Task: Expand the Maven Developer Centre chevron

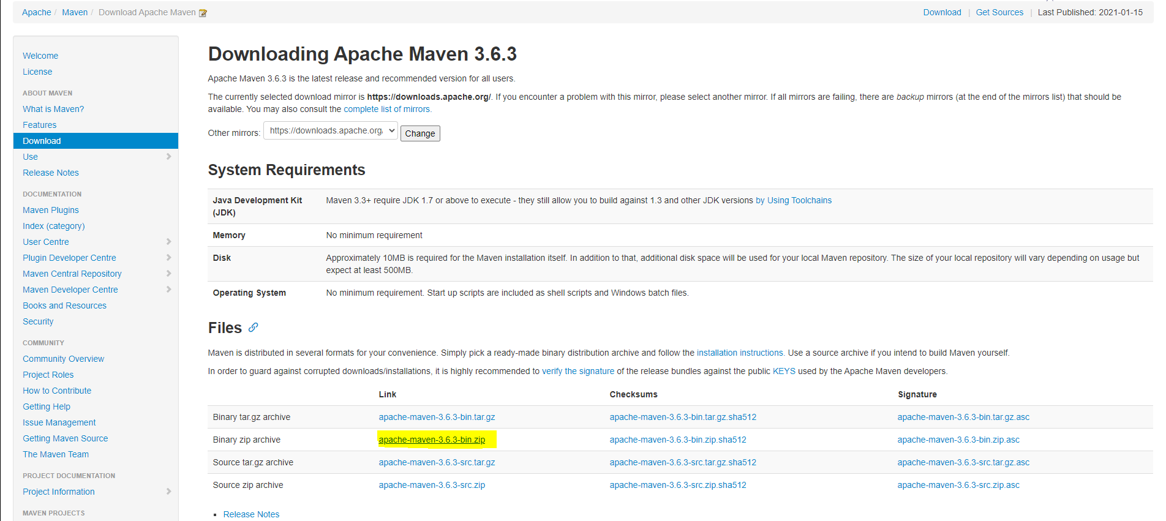Action: pos(168,290)
